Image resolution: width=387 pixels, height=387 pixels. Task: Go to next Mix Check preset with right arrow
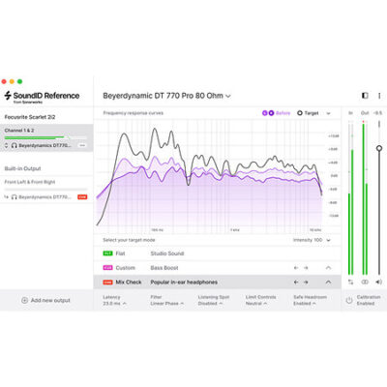(x=306, y=283)
